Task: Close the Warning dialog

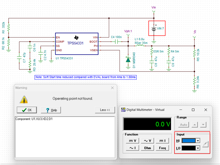Action: click(112, 88)
